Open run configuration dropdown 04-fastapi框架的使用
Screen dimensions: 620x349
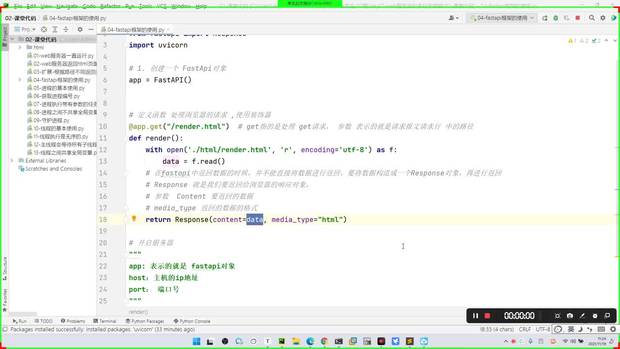[x=501, y=18]
